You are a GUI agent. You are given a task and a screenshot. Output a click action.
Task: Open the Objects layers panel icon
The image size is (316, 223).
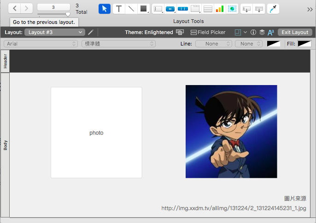pos(262,32)
